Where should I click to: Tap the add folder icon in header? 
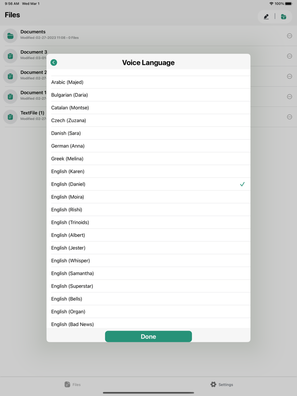[x=284, y=16]
